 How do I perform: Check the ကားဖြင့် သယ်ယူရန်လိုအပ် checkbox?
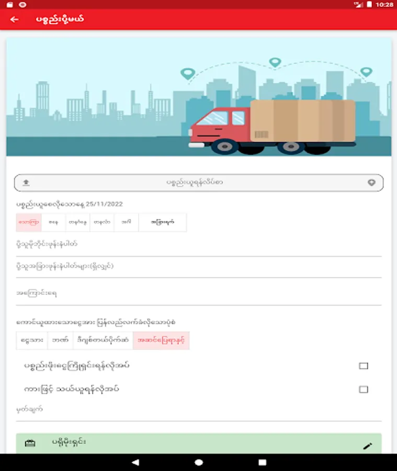(x=364, y=389)
